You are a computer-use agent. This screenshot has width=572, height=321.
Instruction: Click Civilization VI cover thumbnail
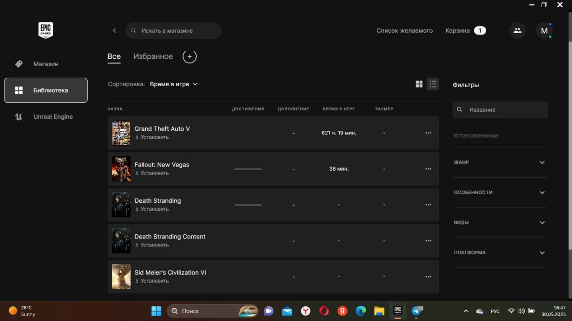pos(121,277)
